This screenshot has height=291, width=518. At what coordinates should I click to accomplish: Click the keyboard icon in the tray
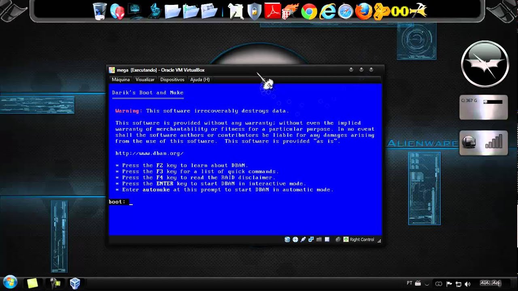coord(418,283)
